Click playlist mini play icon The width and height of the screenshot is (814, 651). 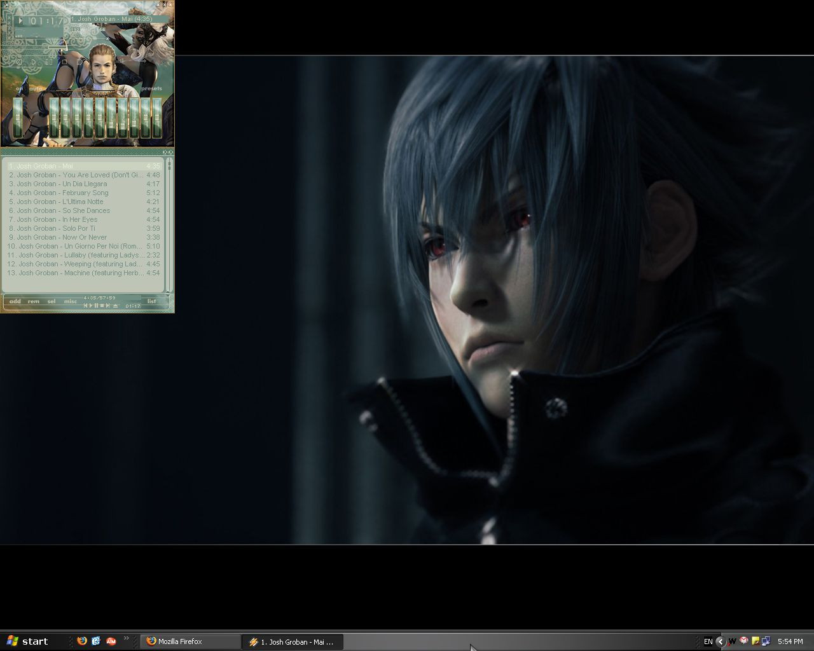click(91, 306)
